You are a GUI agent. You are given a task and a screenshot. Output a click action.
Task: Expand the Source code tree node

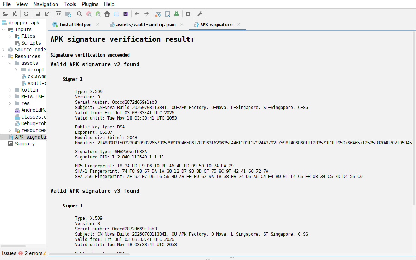[x=4, y=50]
